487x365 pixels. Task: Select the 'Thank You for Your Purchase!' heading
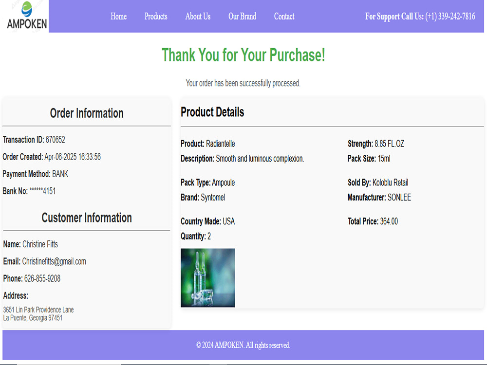(x=243, y=55)
